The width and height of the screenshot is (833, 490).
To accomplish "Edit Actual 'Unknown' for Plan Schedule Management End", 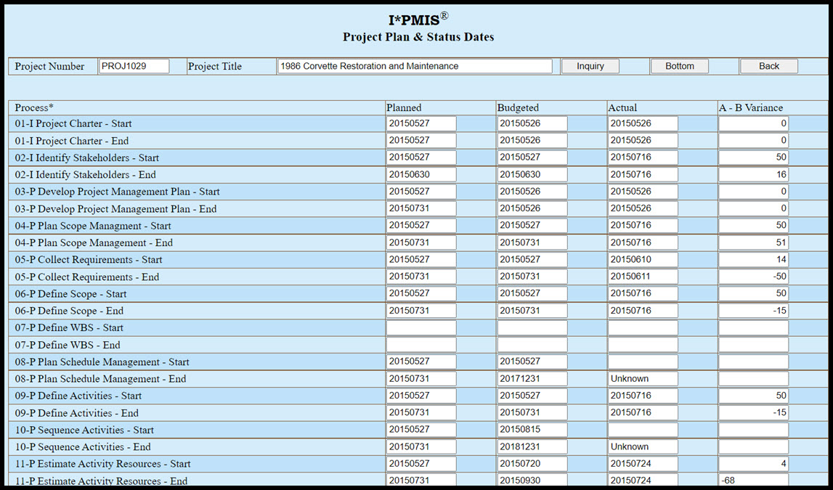I will 643,379.
